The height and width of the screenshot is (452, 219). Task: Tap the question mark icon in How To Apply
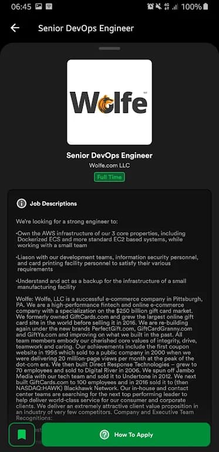(105, 435)
